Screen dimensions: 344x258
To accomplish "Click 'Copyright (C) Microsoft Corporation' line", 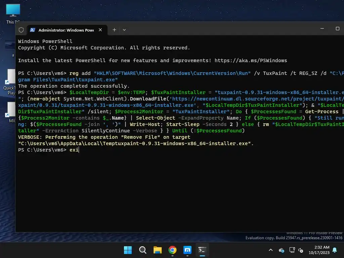I will coord(104,48).
